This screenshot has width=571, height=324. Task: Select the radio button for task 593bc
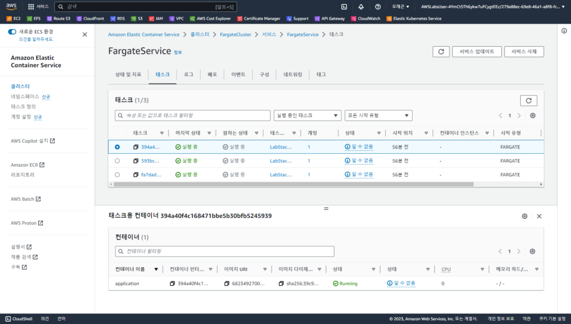point(117,161)
